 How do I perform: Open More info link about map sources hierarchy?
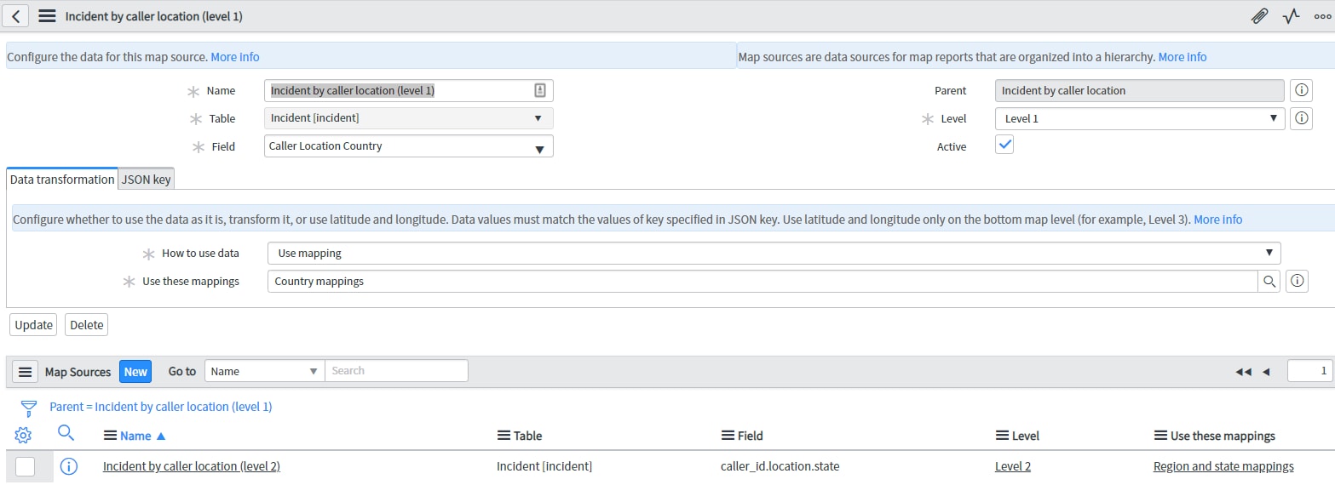tap(1183, 57)
